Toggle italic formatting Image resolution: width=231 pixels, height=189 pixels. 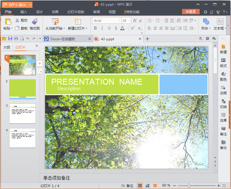pyautogui.click(x=102, y=28)
